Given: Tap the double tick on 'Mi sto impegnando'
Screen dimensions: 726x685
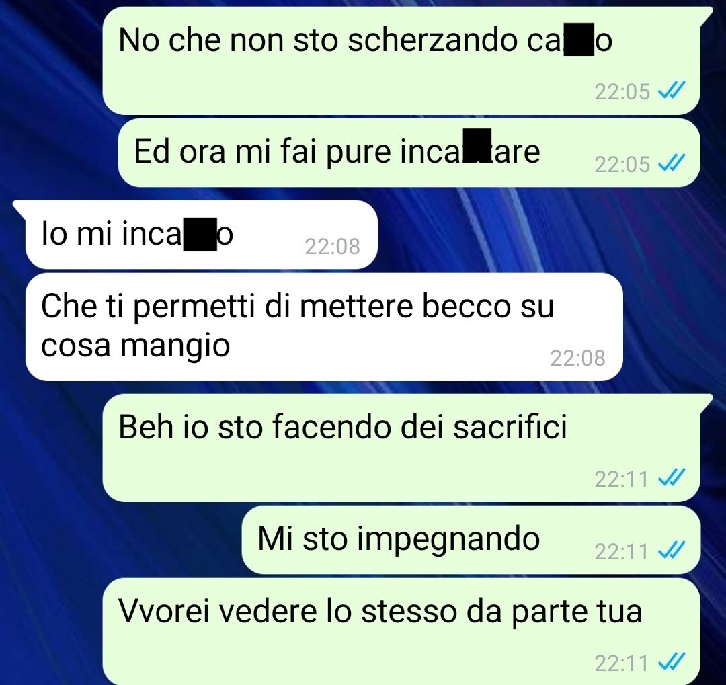Looking at the screenshot, I should coord(672,551).
